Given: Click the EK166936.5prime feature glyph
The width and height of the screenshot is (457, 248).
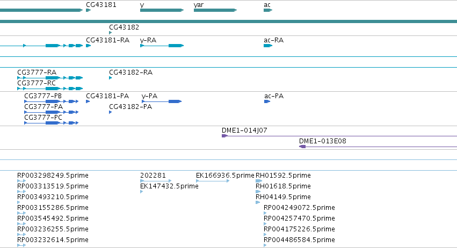Looking at the screenshot, I should tap(213, 181).
